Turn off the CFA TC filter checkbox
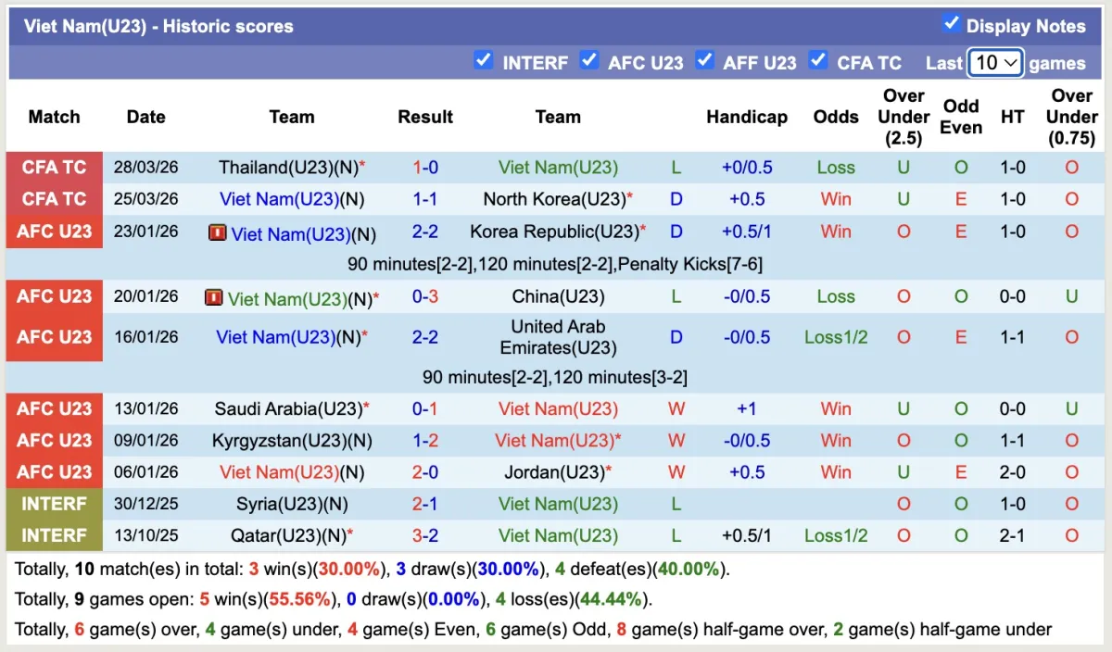 tap(817, 60)
